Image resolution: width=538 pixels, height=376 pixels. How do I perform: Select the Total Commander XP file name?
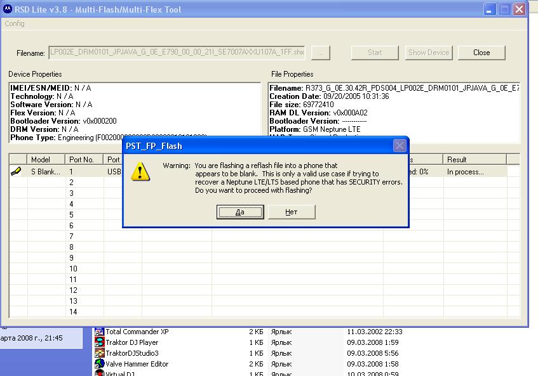point(137,332)
